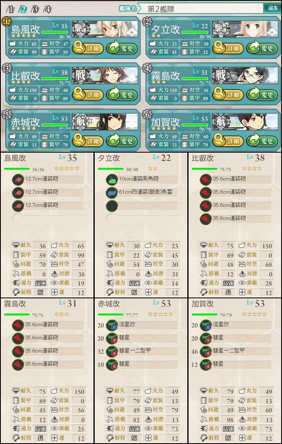Screen dimensions: 282x444
Task: Click 変更 change button for 赤城改
Action: click(122, 141)
